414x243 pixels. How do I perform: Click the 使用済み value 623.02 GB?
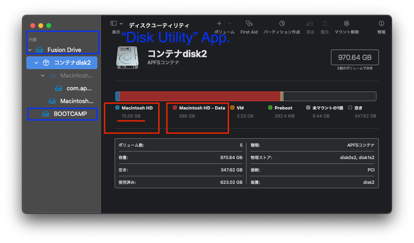point(231,182)
